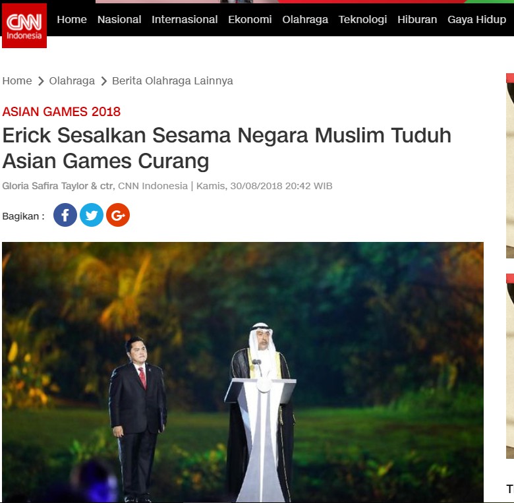
Task: Click Home in the breadcrumb
Action: 17,80
